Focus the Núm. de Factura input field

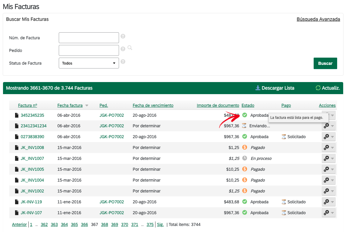[x=89, y=38]
